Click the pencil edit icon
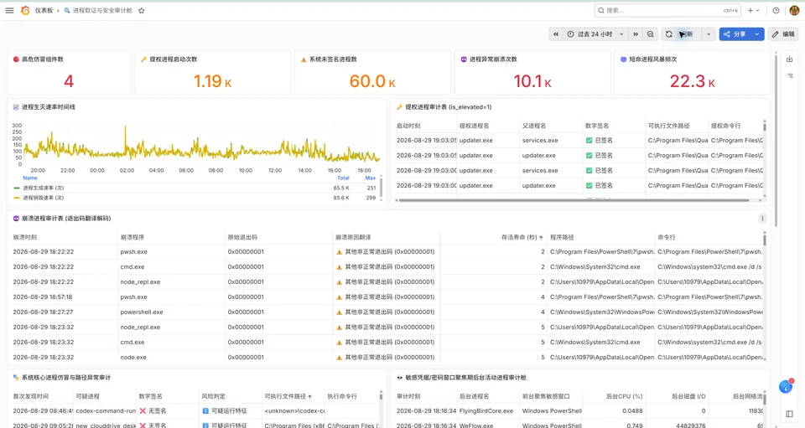The image size is (805, 428). click(x=775, y=34)
